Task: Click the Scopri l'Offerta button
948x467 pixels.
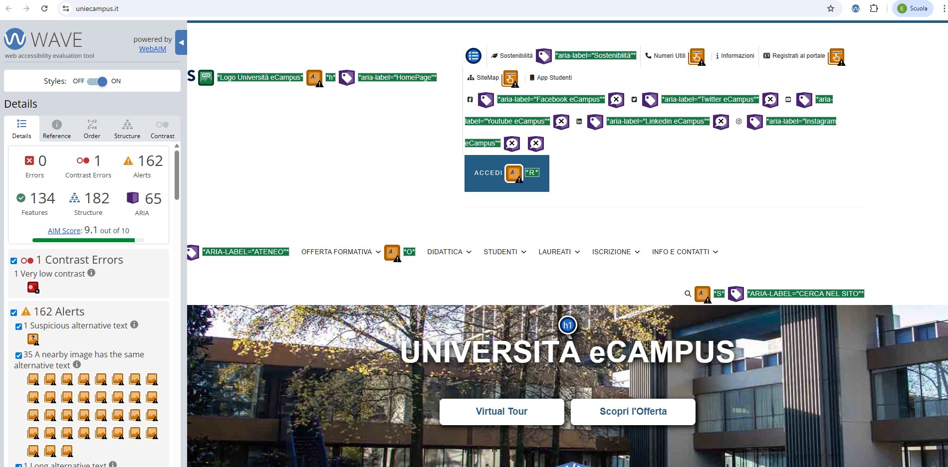Action: 633,412
